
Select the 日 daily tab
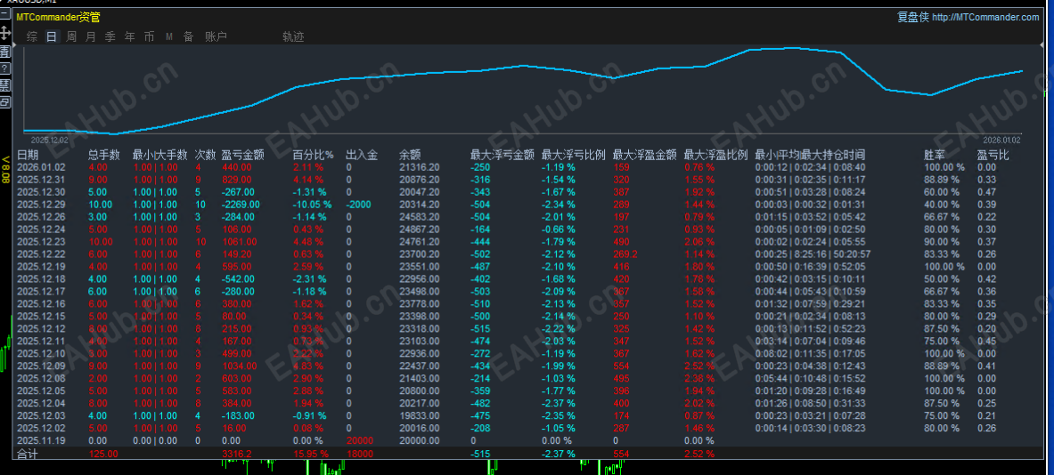[51, 36]
